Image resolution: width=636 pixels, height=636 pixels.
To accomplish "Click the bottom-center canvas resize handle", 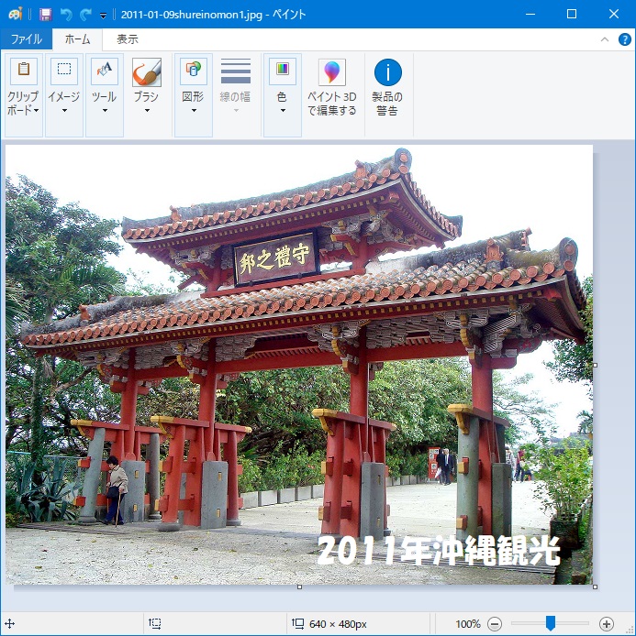I will tap(299, 587).
